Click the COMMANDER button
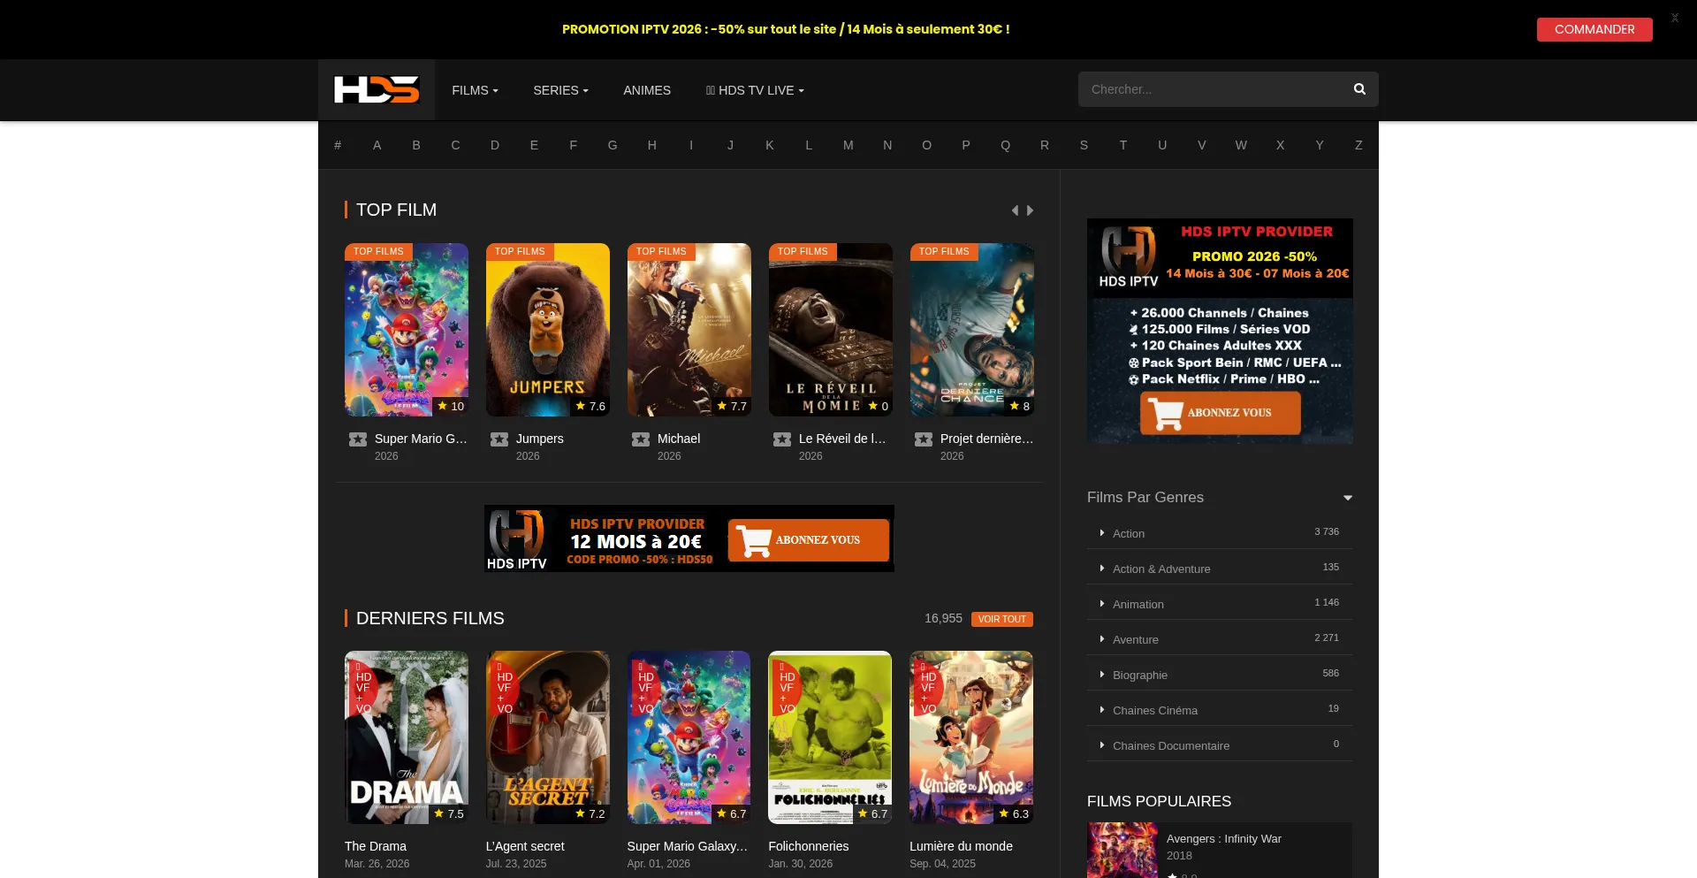 tap(1594, 29)
